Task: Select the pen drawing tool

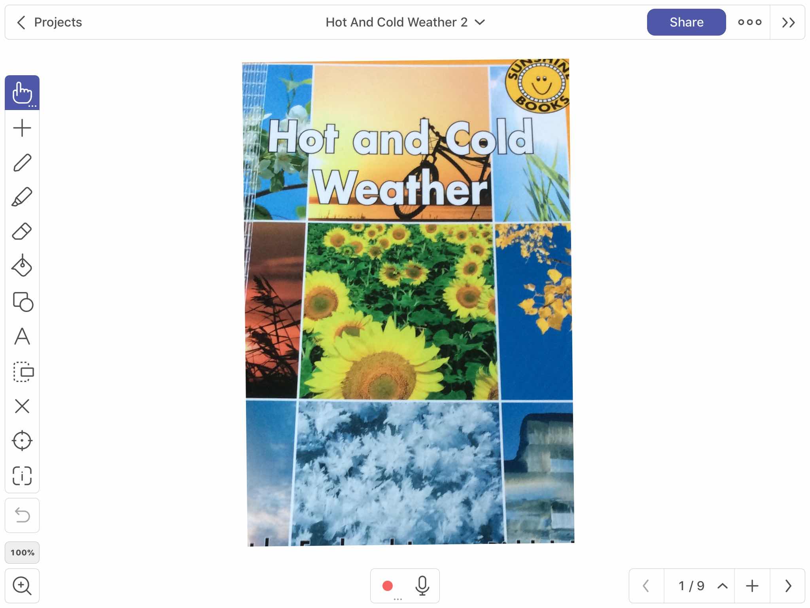Action: coord(22,163)
